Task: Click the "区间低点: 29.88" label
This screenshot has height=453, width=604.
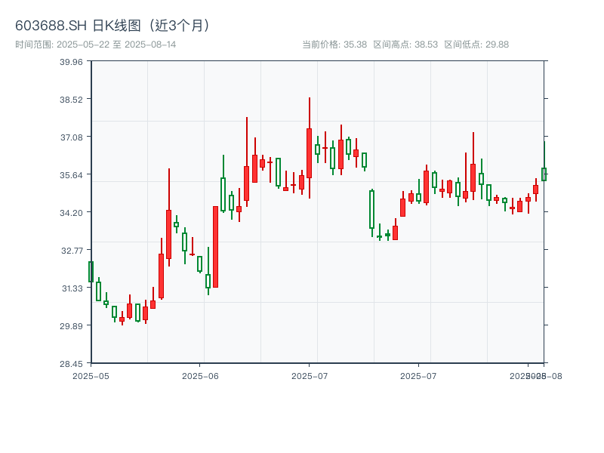Action: (x=476, y=45)
